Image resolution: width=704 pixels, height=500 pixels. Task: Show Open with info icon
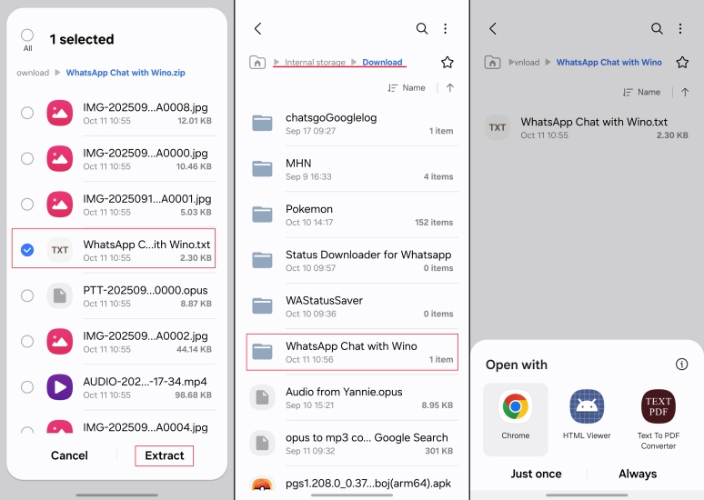point(681,364)
